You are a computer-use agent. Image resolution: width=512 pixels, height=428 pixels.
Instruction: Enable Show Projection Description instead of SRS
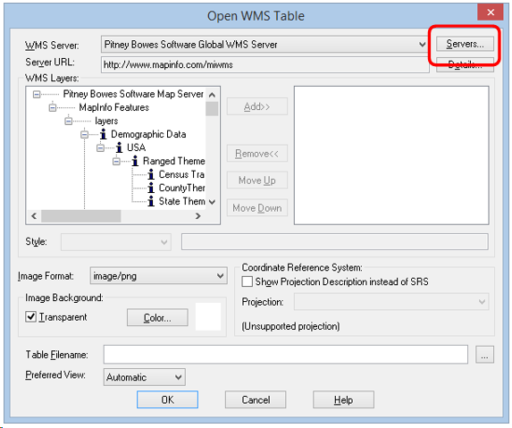(x=248, y=281)
